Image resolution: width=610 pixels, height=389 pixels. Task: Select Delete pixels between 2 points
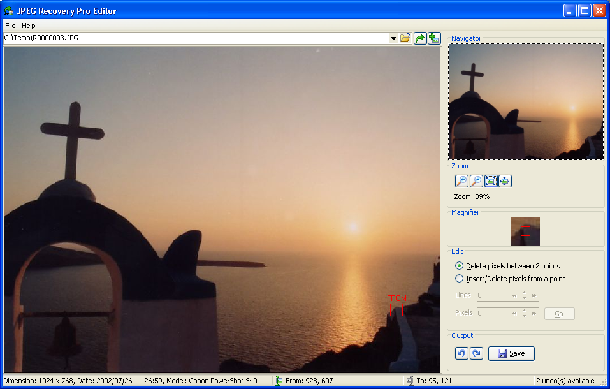pyautogui.click(x=459, y=266)
